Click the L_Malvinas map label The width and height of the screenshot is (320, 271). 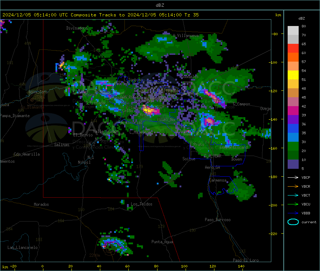(140, 132)
